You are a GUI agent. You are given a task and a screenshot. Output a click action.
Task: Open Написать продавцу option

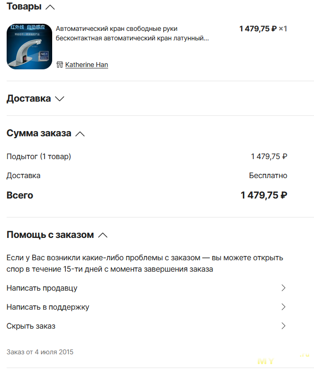(147, 288)
